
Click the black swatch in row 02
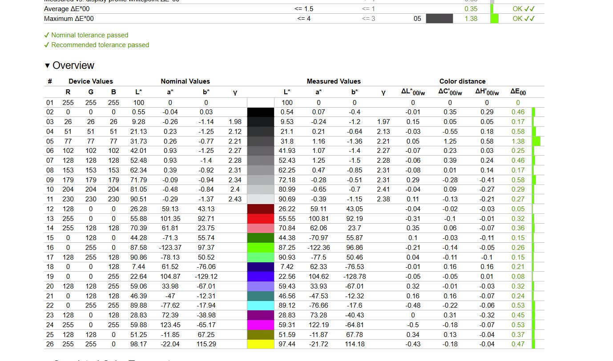click(x=261, y=112)
